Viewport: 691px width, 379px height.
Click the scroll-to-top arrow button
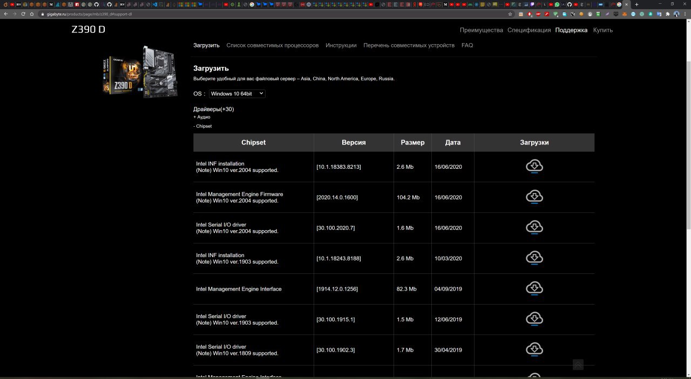click(578, 364)
